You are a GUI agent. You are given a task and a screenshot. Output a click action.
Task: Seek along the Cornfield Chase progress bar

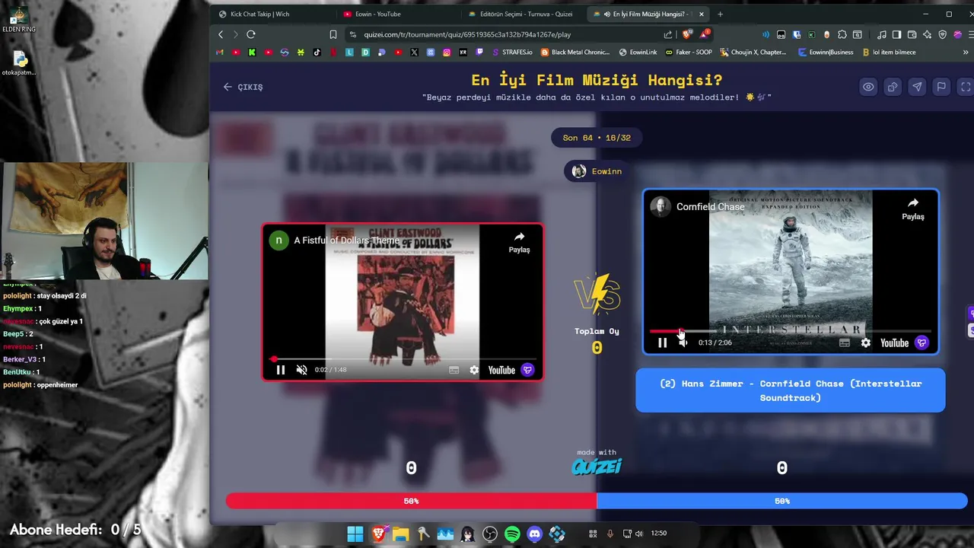click(x=790, y=331)
